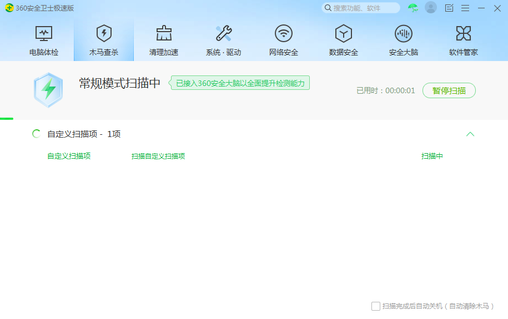Collapse the 自定义扫描项 section chevron
This screenshot has height=319, width=508.
point(470,134)
